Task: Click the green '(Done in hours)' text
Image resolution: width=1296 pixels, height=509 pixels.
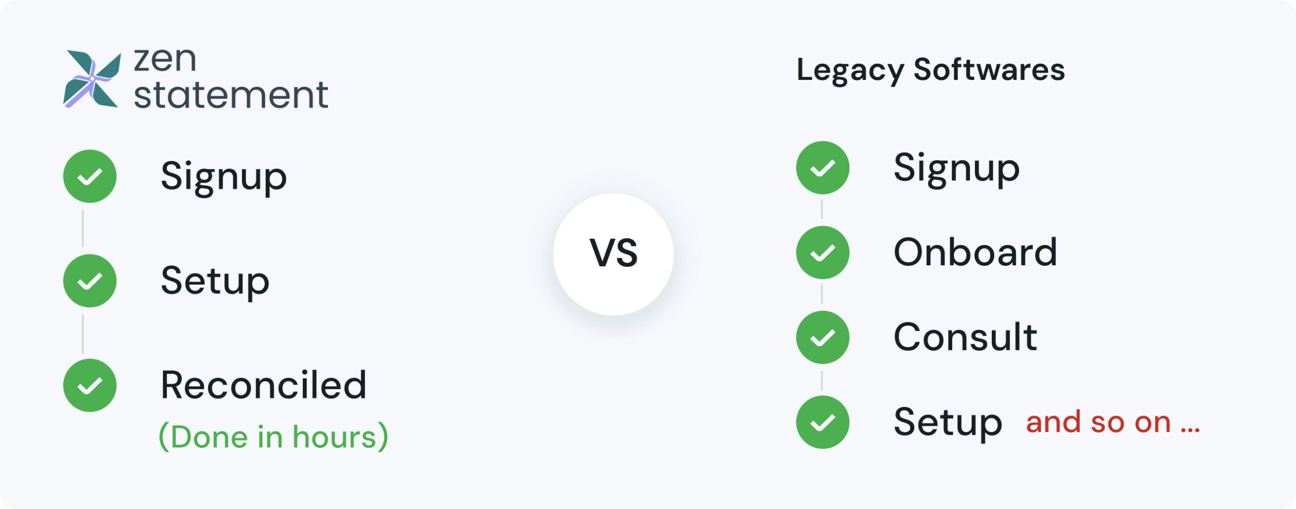Action: point(273,437)
